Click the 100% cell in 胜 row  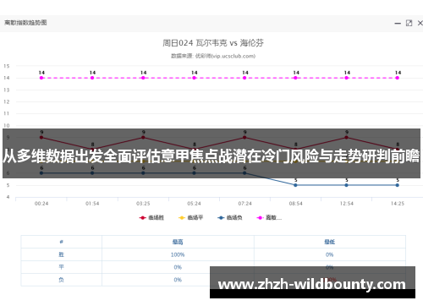pos(178,254)
